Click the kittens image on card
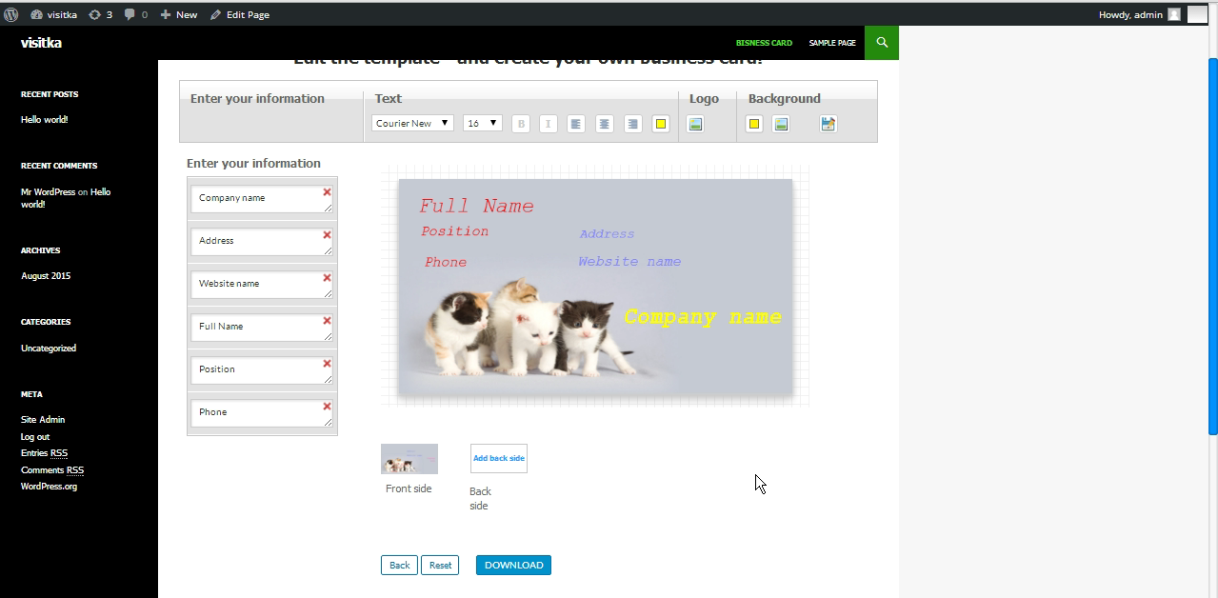 pos(529,329)
